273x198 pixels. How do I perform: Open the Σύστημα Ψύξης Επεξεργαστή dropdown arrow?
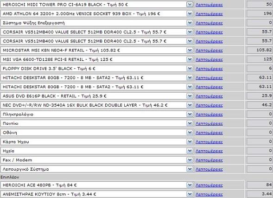tap(190, 23)
